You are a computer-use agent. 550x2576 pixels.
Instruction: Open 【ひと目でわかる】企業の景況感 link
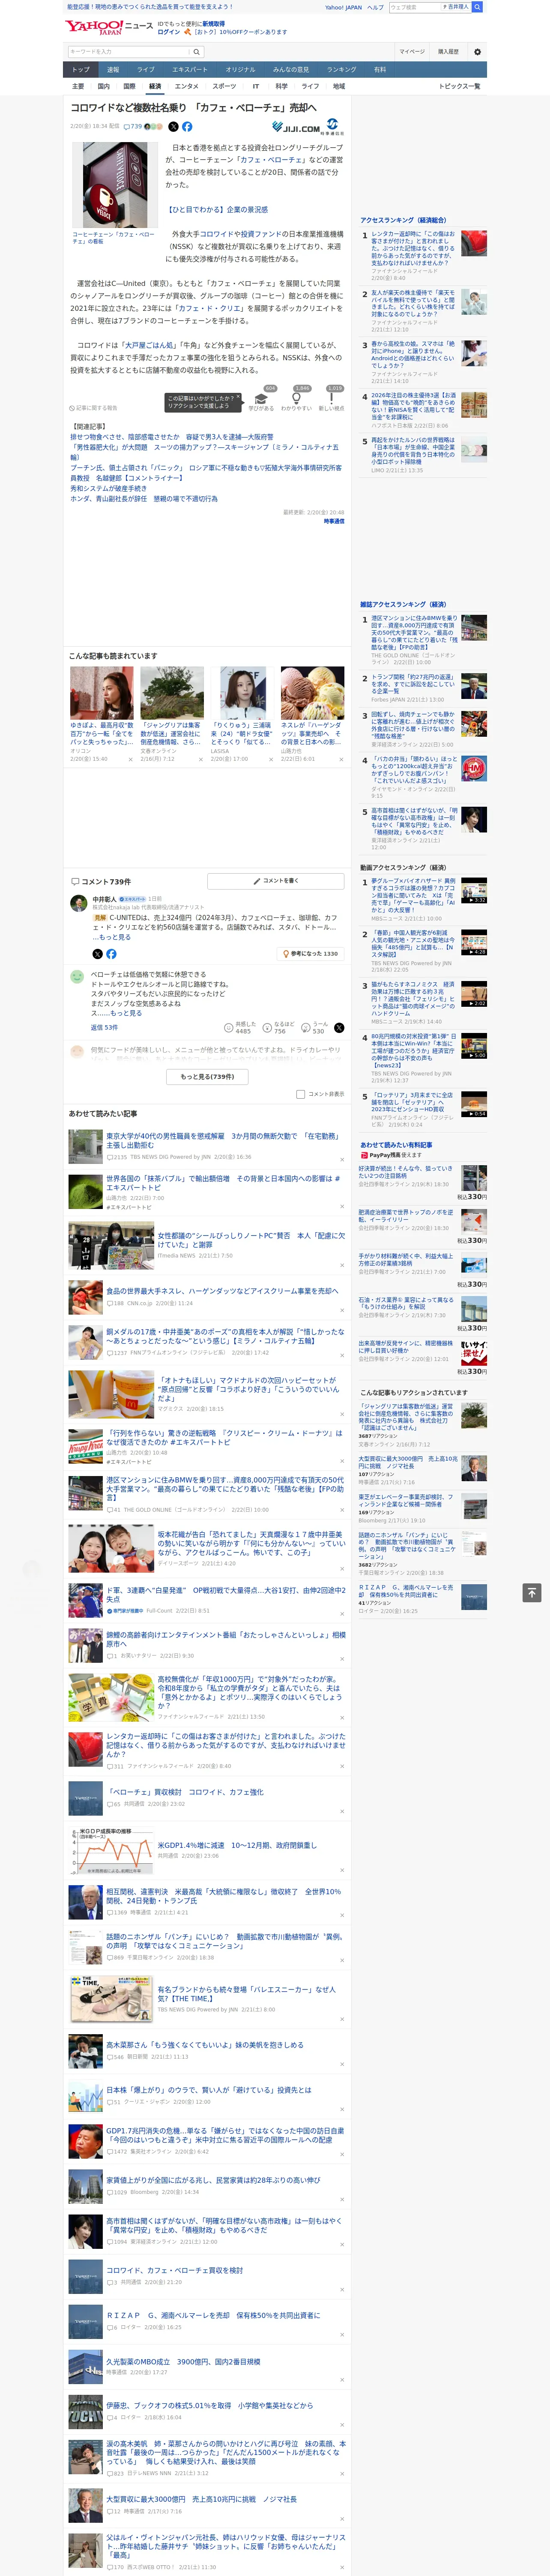coord(217,210)
